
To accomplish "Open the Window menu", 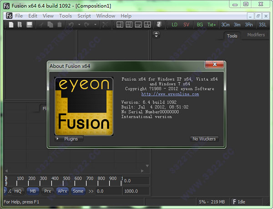I will pyautogui.click(x=106, y=16).
